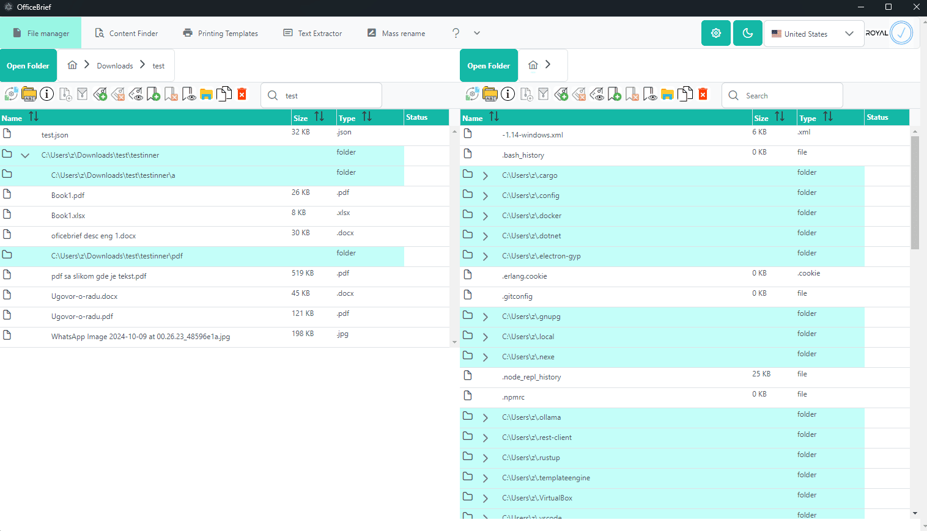Toggle Name column sort in the left pane
This screenshot has height=531, width=927.
coord(34,117)
